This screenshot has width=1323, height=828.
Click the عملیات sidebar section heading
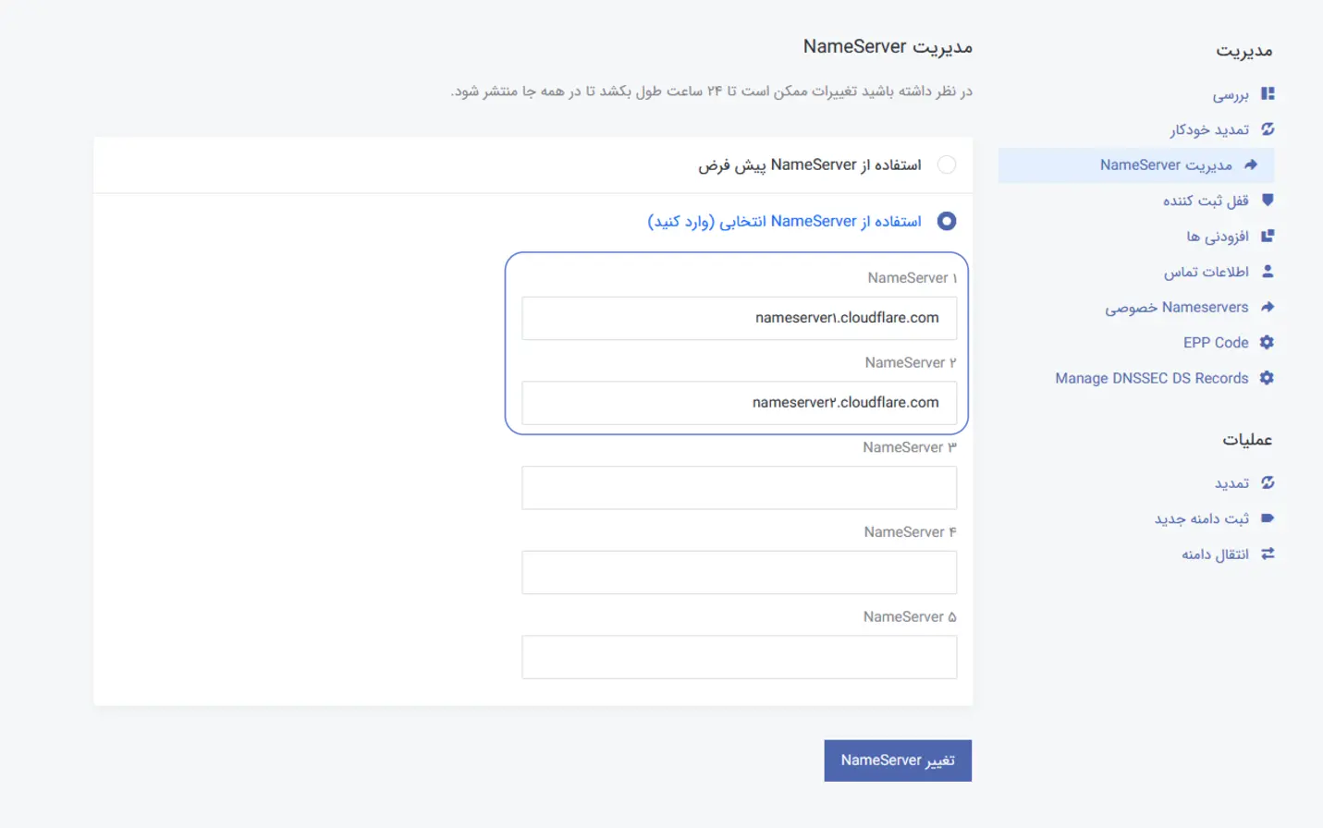1247,439
